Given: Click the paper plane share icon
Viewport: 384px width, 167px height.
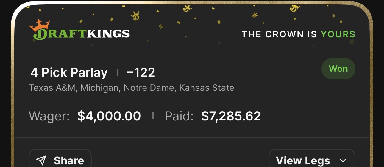Looking at the screenshot, I should 41,160.
